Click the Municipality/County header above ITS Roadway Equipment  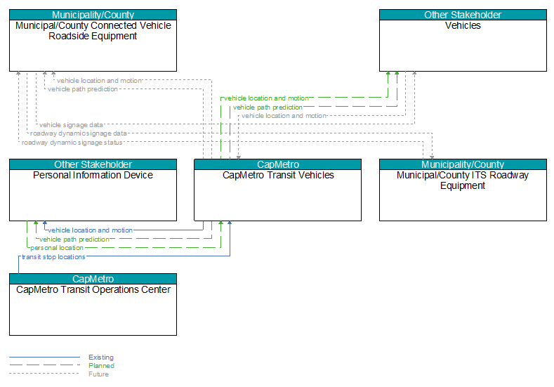pyautogui.click(x=463, y=164)
